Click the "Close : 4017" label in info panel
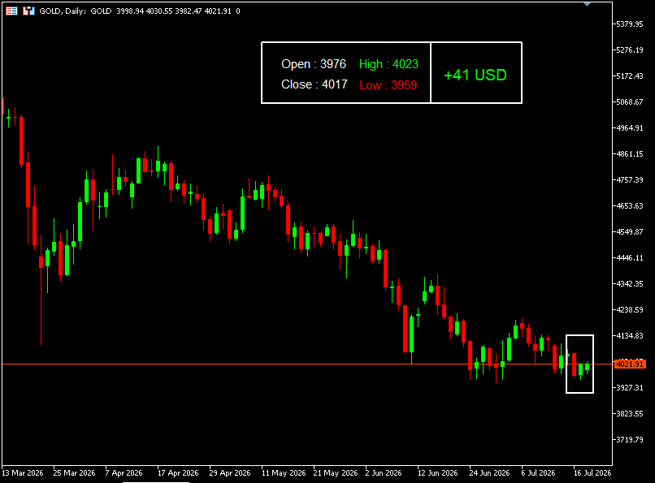655x483 pixels. (314, 84)
